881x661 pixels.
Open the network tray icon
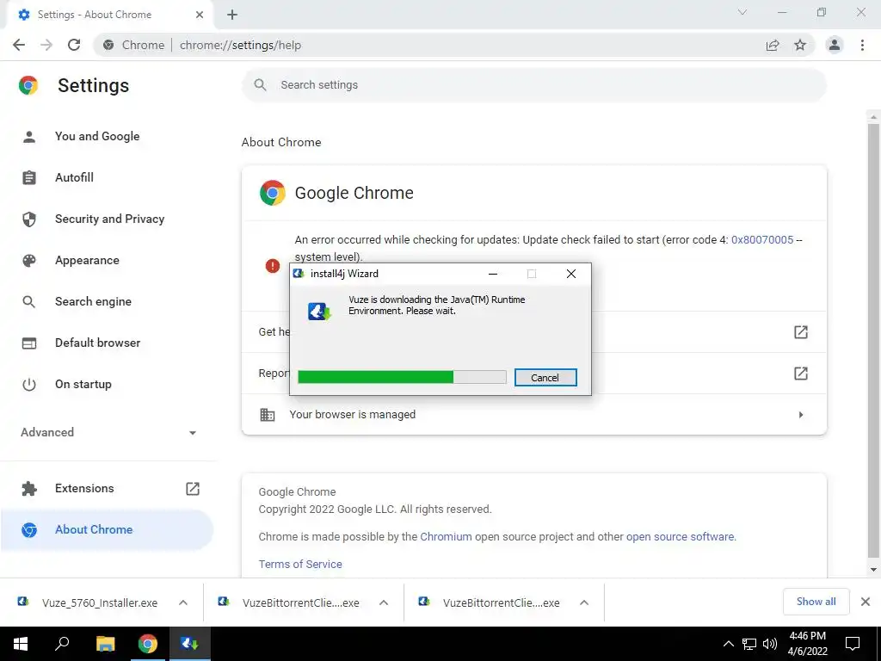pos(749,644)
